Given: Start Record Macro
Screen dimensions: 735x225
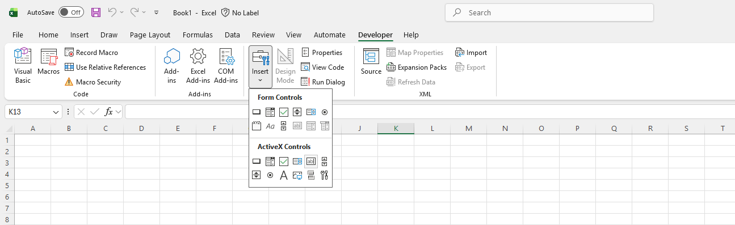Looking at the screenshot, I should click(x=91, y=52).
